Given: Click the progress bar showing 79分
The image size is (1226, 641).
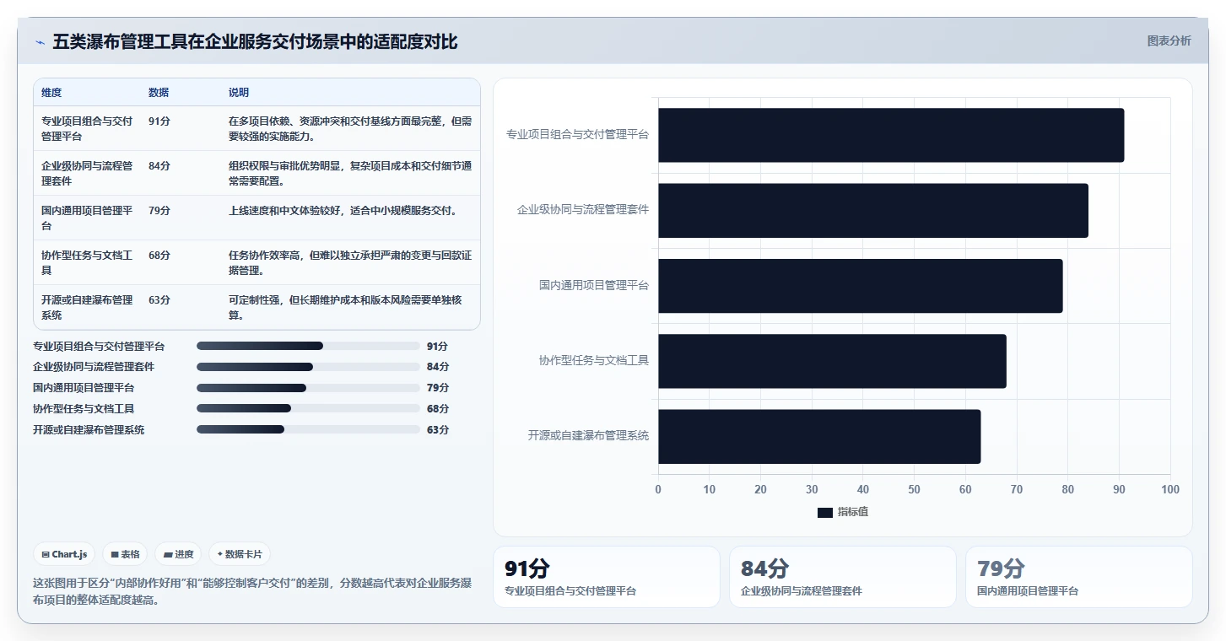Looking at the screenshot, I should 308,388.
